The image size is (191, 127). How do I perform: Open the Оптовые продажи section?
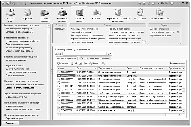coord(45,15)
